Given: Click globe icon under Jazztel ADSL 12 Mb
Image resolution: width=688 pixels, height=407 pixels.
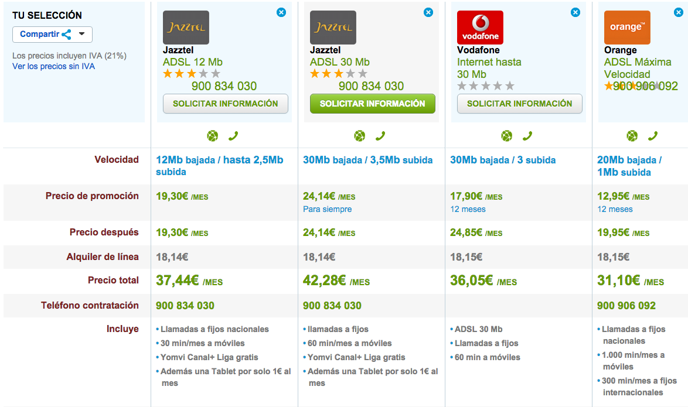Looking at the screenshot, I should point(213,136).
